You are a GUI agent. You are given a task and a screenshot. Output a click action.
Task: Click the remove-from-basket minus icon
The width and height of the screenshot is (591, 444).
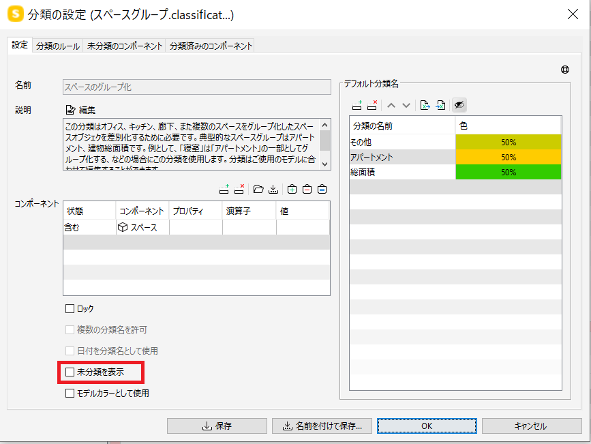point(307,189)
